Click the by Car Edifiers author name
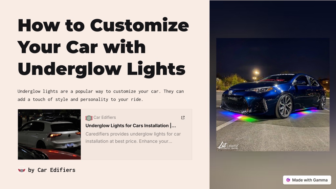This screenshot has height=189, width=336. (x=52, y=170)
